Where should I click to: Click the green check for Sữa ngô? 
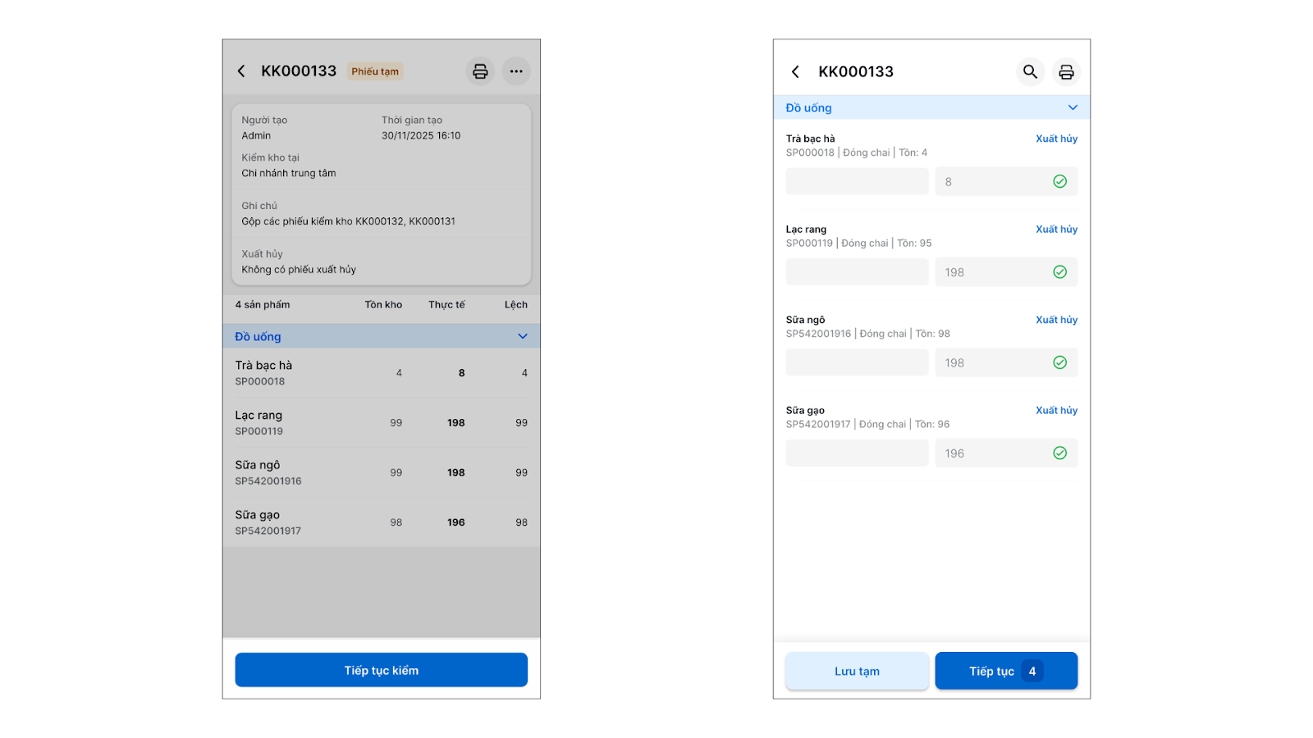coord(1060,362)
